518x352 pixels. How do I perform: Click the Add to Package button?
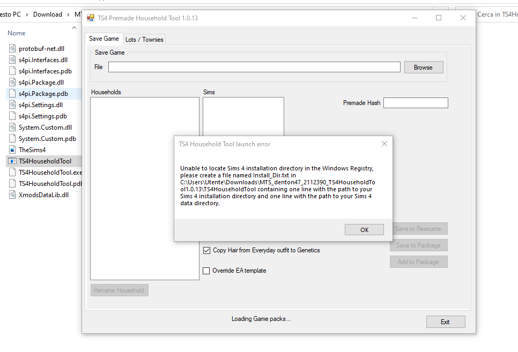419,262
